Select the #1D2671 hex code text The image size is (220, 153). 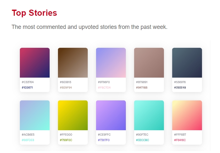point(27,87)
